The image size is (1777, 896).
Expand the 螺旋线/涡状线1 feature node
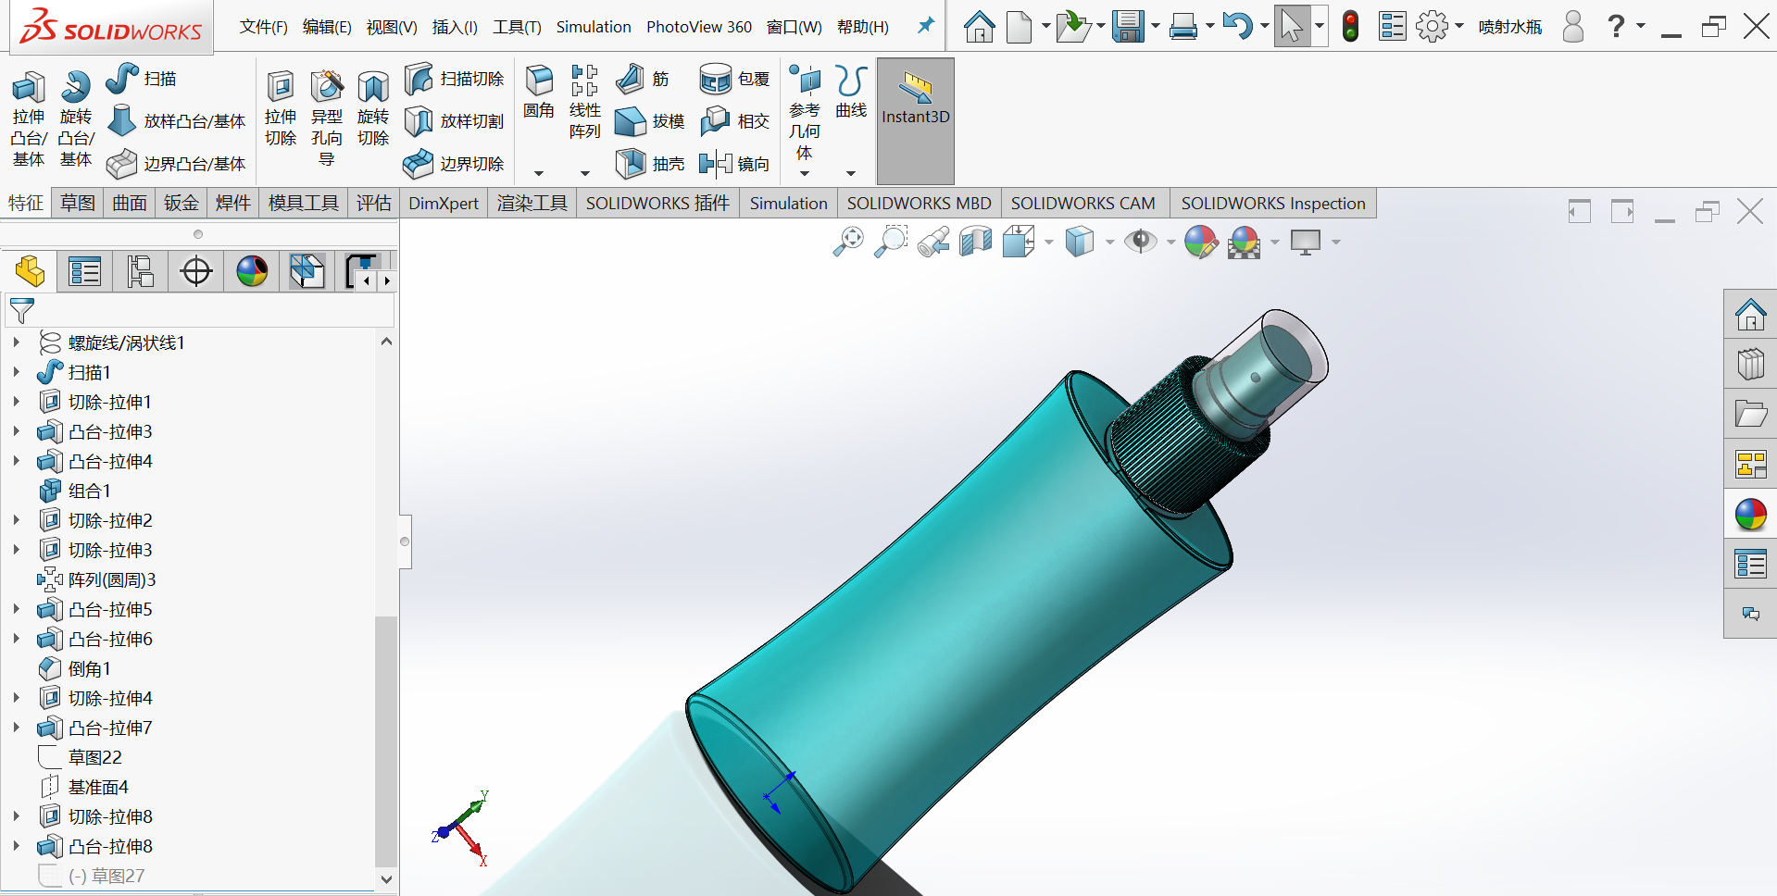tap(16, 342)
